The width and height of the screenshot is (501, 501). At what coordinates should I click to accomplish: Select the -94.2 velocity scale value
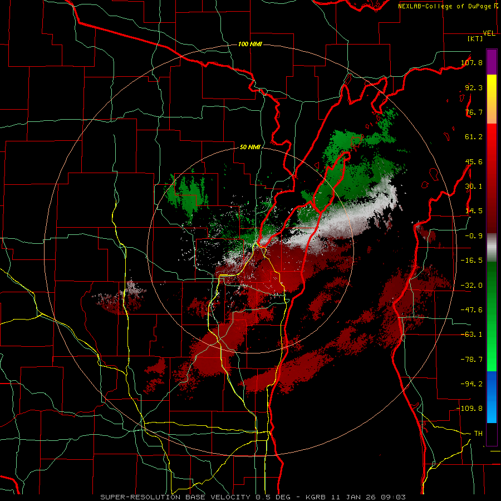[x=471, y=384]
